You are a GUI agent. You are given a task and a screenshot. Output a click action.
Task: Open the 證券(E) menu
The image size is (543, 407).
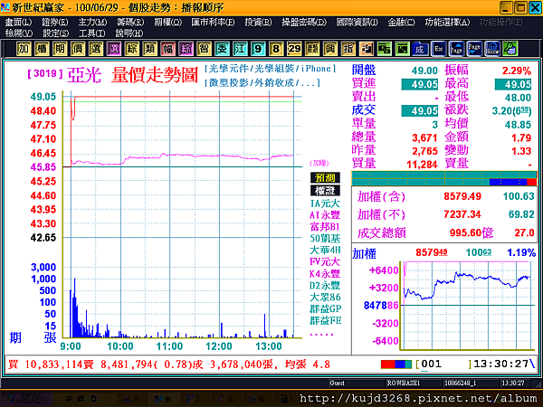pyautogui.click(x=55, y=23)
